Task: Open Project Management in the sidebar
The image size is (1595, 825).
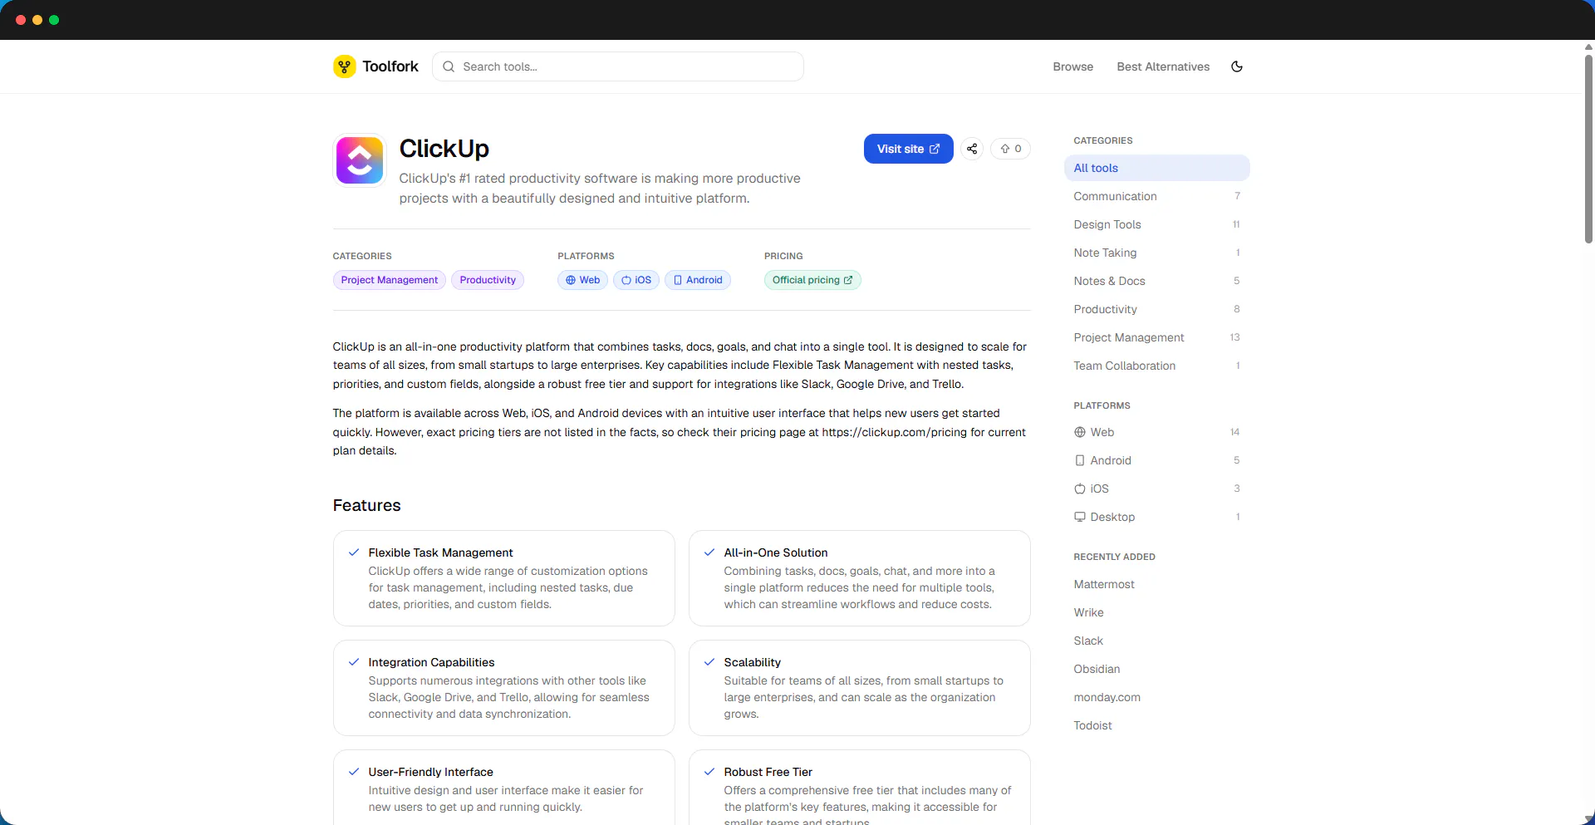Action: pos(1156,337)
